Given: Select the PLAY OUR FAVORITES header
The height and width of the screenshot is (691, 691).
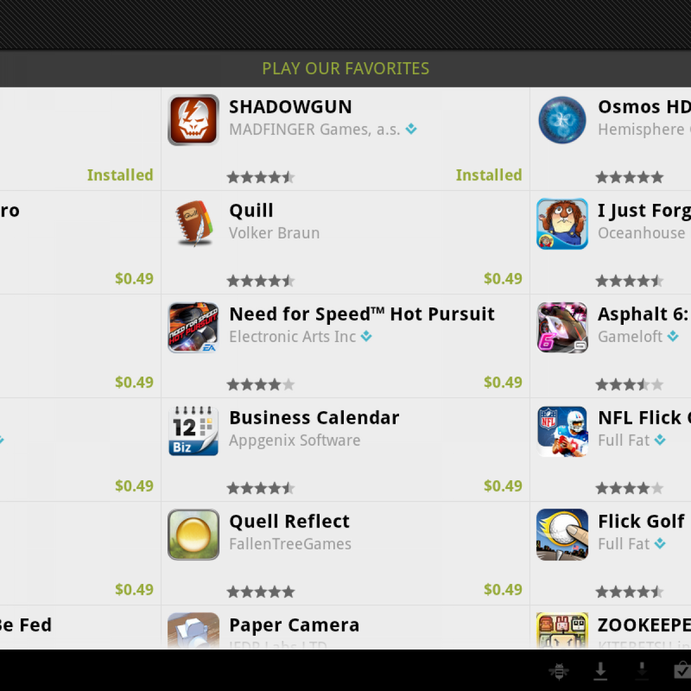Looking at the screenshot, I should tap(345, 69).
